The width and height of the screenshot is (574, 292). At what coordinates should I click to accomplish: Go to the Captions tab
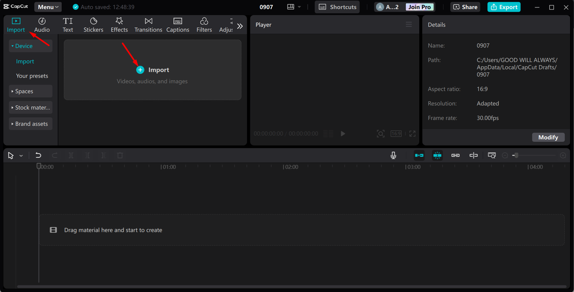point(178,25)
